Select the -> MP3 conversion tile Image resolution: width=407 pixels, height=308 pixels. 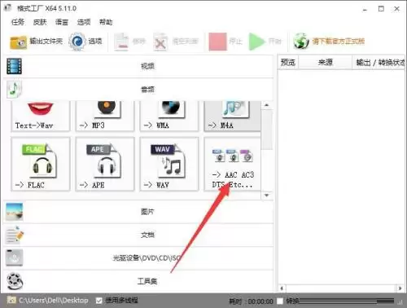[x=105, y=116]
